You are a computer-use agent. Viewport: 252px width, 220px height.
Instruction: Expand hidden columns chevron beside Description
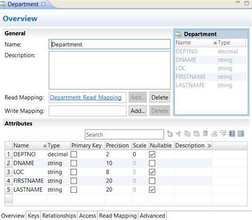(x=209, y=146)
